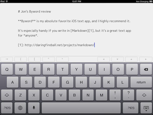Viewport: 153px width, 115px height.
Task: Tap the K key
Action: tap(109, 82)
